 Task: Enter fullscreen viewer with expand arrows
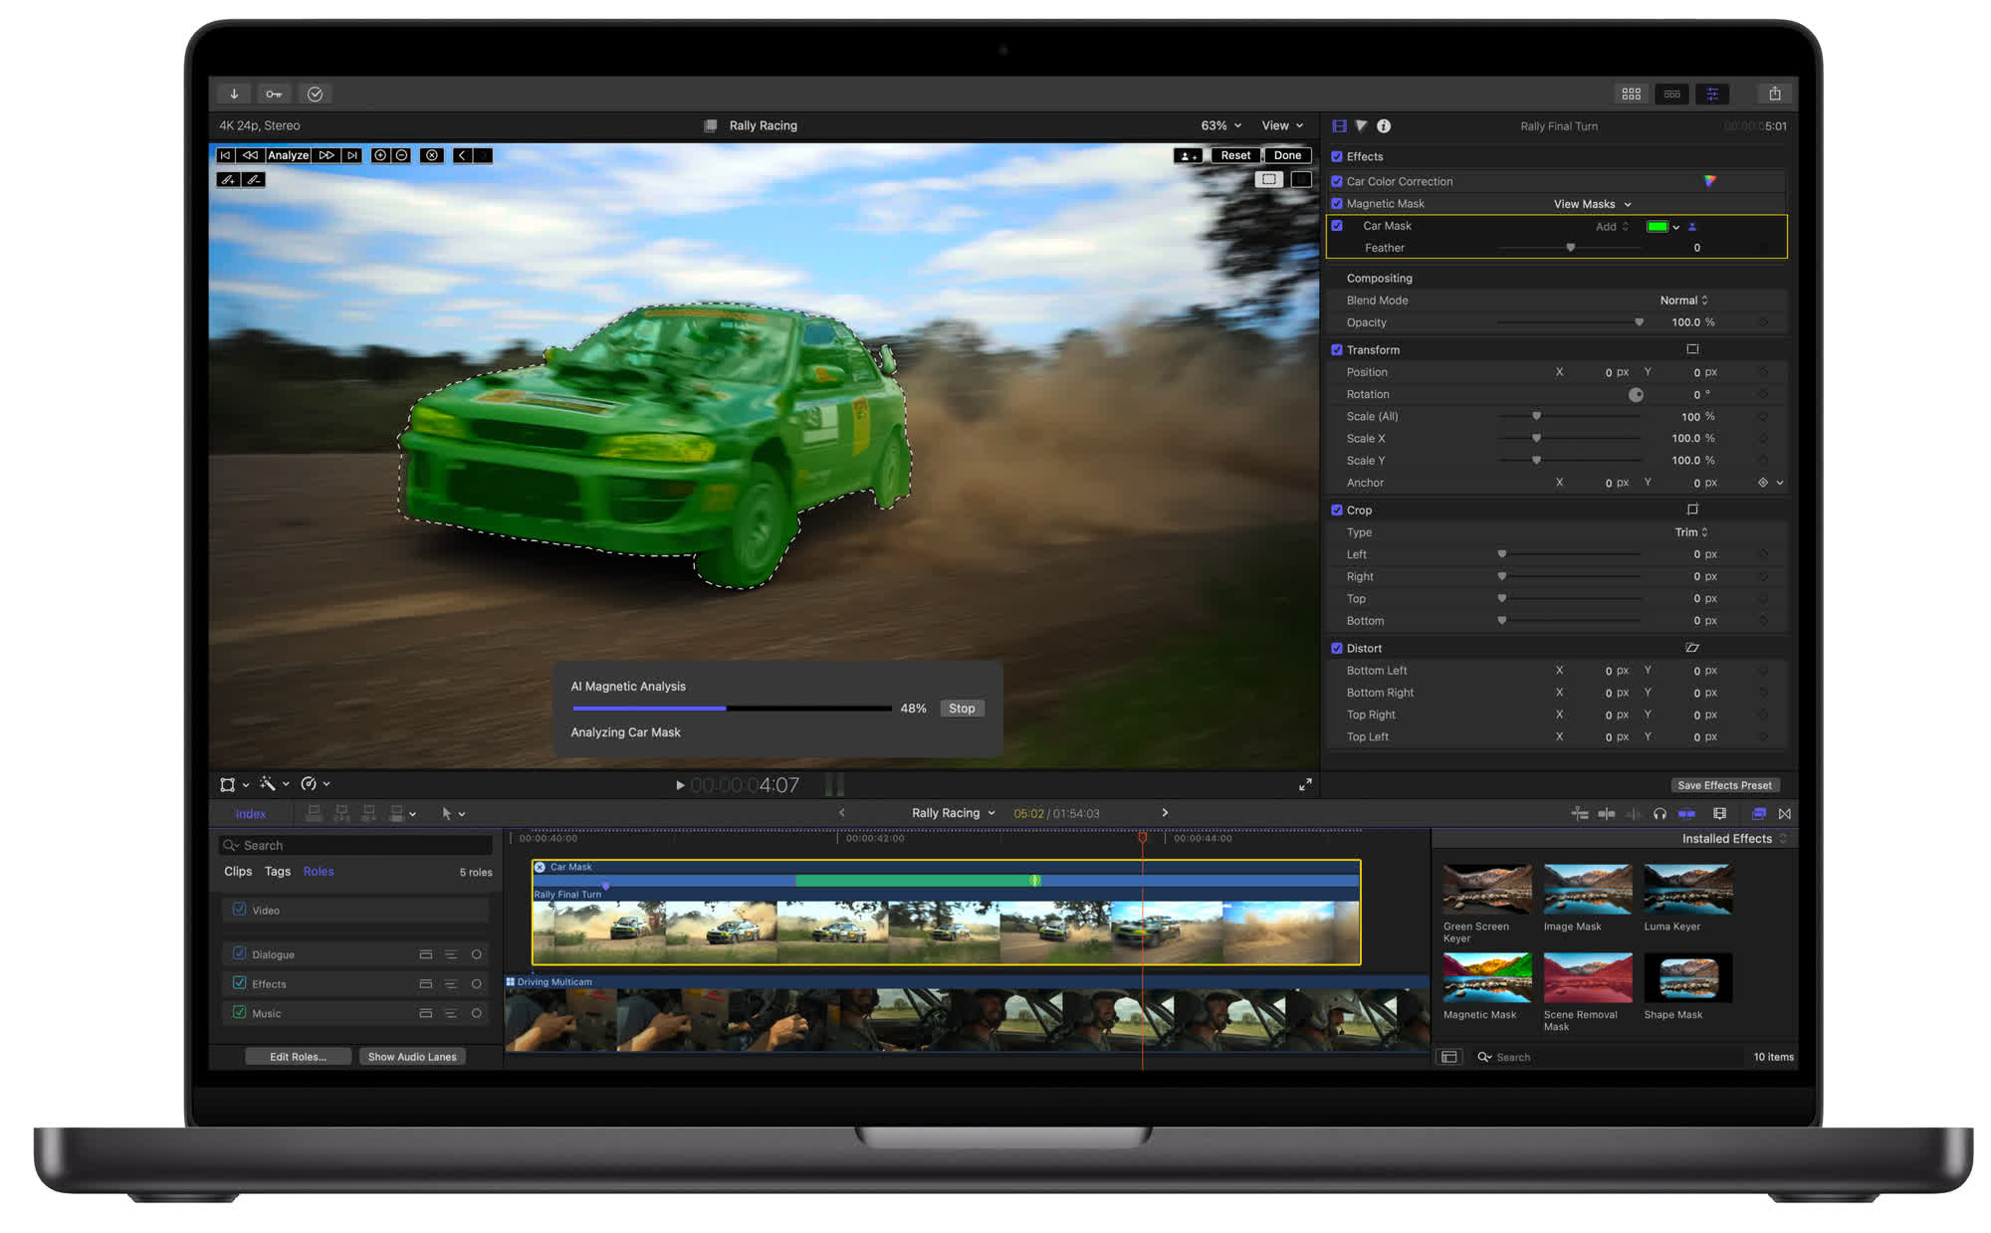coord(1305,785)
